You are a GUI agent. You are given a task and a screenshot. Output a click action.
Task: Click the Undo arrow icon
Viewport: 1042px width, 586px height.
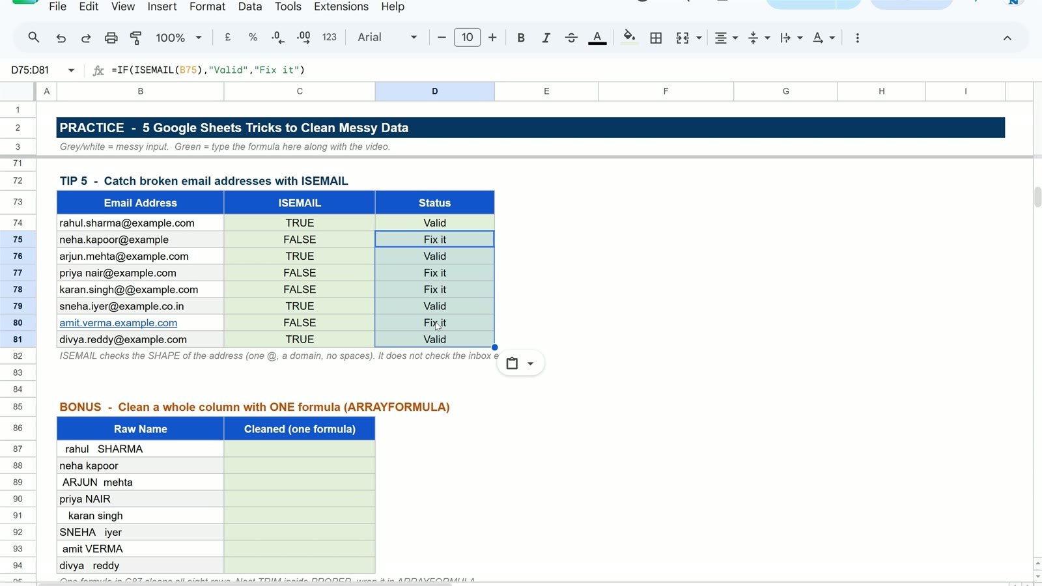61,38
